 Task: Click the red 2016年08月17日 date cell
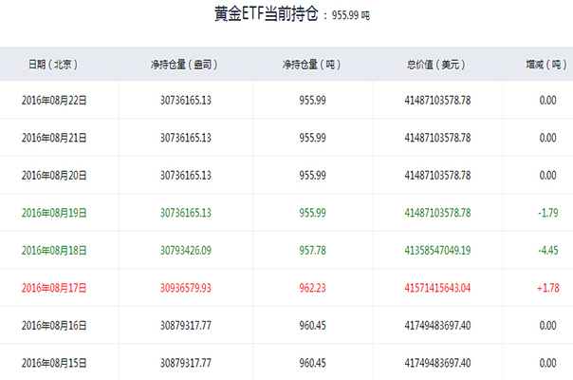pyautogui.click(x=54, y=288)
